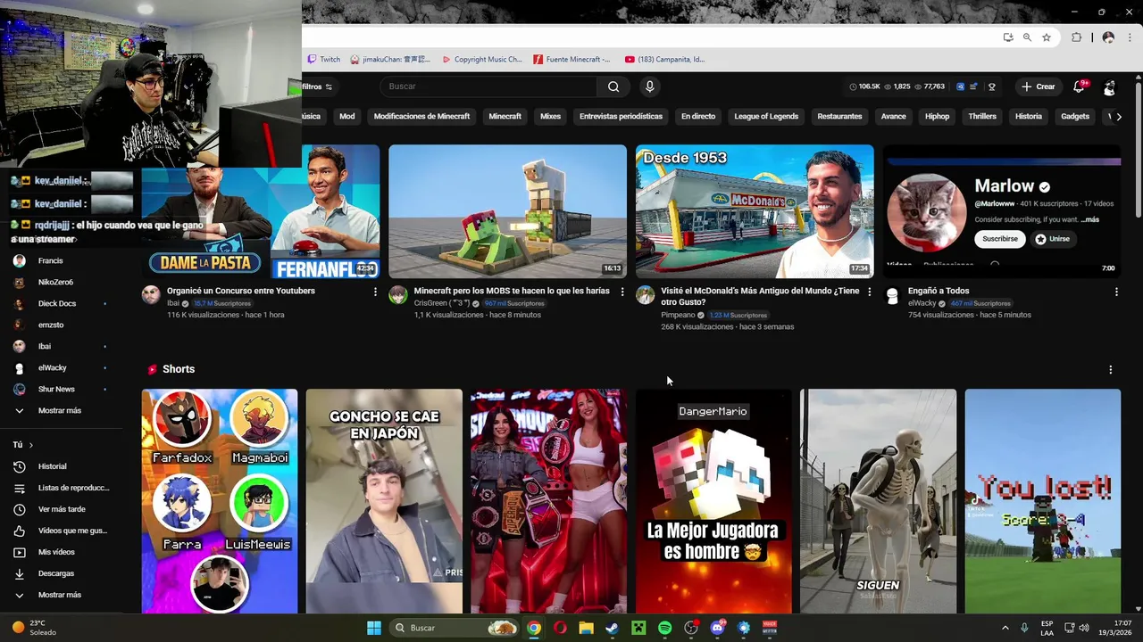
Task: Open Steam from the taskbar
Action: pyautogui.click(x=613, y=628)
